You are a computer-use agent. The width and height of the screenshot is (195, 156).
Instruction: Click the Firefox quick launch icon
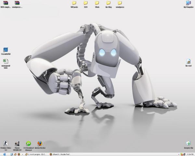pos(19,154)
